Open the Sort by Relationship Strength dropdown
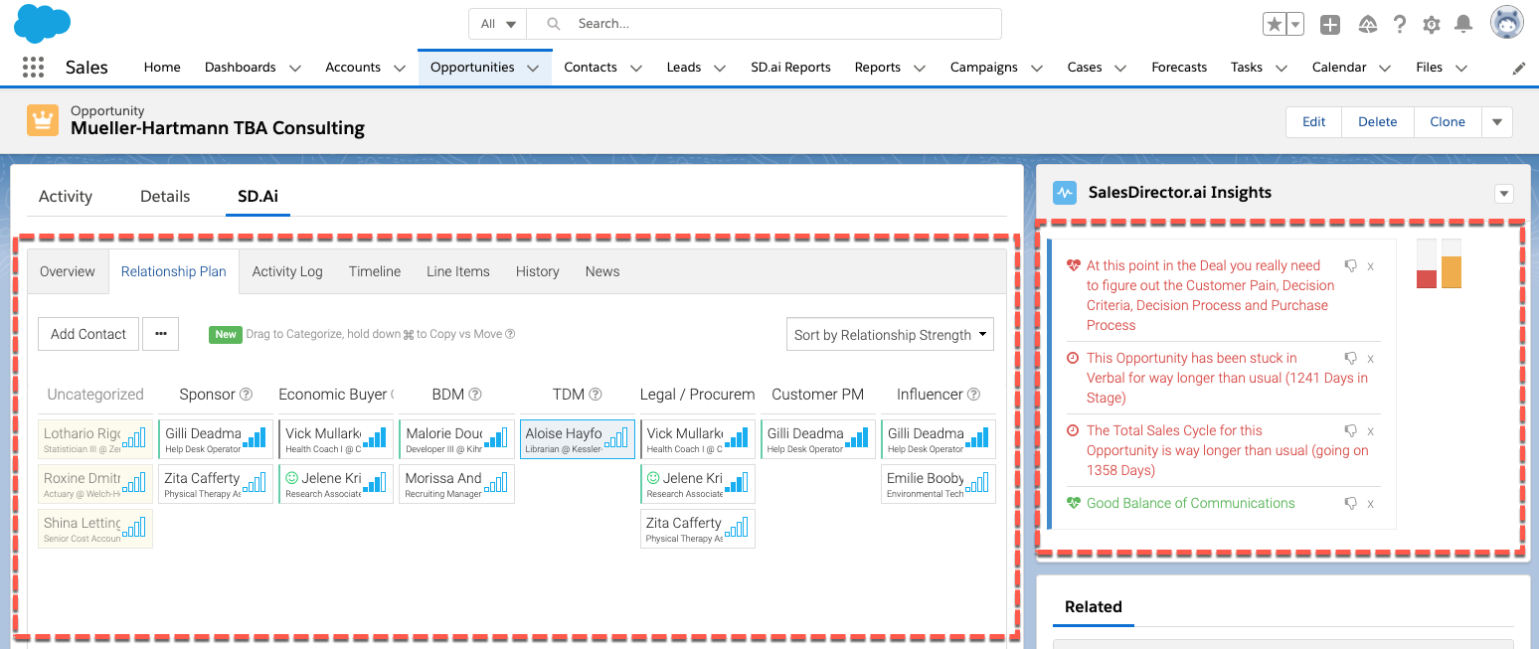 point(889,334)
